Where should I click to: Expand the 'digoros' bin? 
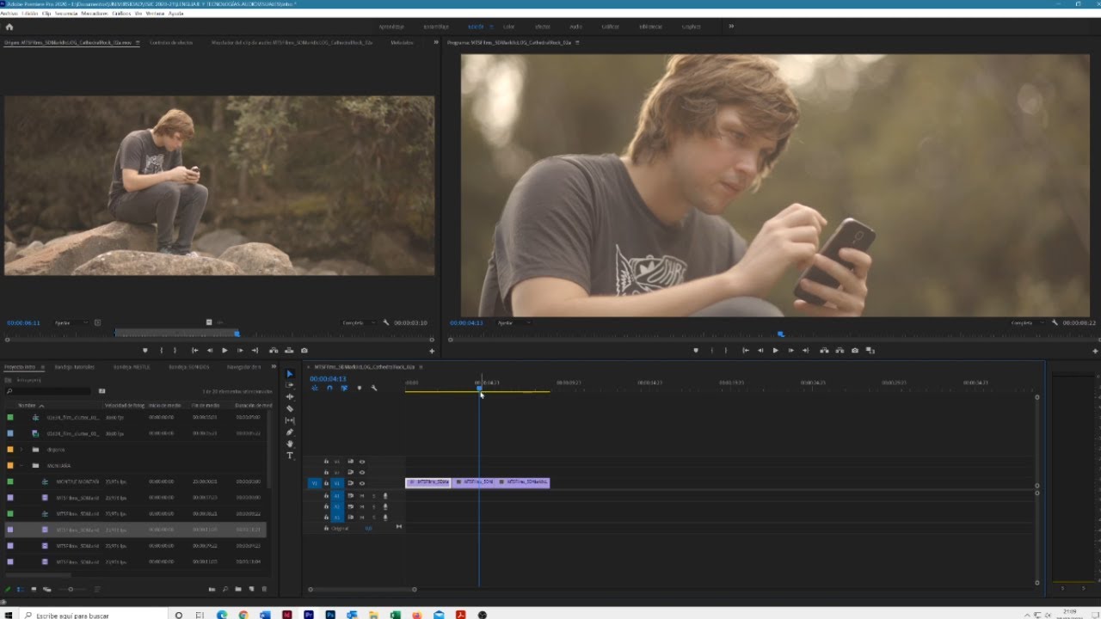point(22,450)
